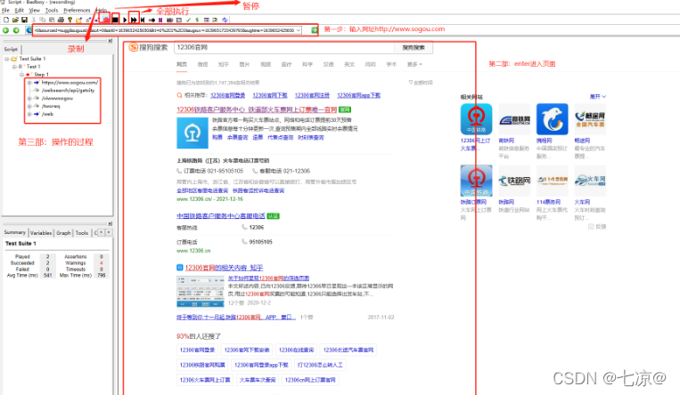Click the Print toolbar icon

61,20
